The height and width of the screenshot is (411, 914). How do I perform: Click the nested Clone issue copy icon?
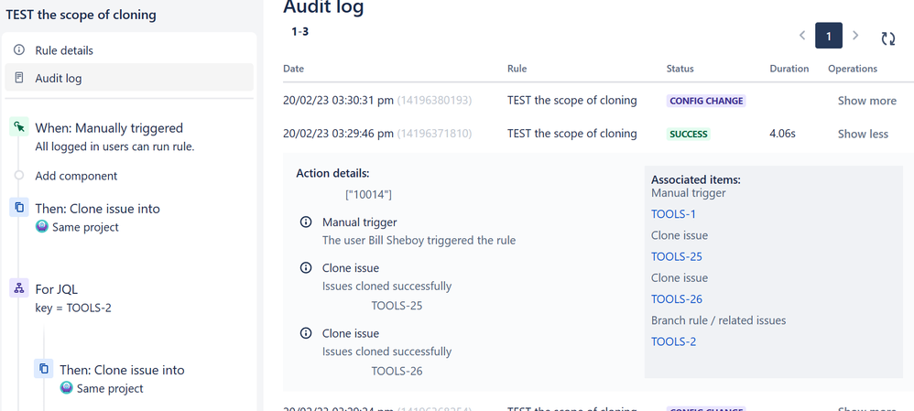(43, 369)
